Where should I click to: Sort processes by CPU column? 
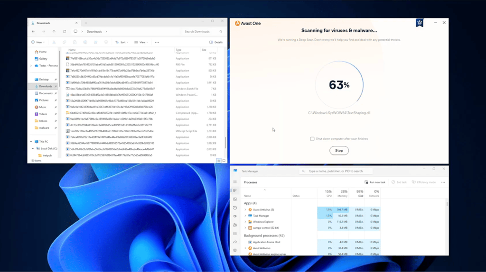point(325,193)
